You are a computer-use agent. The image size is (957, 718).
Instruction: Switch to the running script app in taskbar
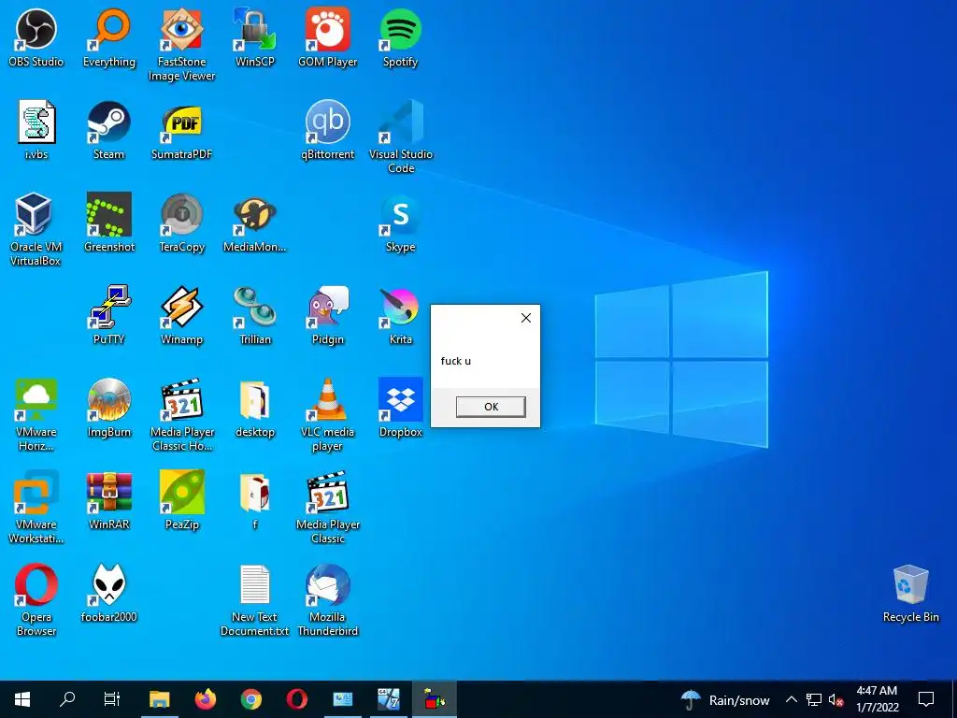[435, 699]
